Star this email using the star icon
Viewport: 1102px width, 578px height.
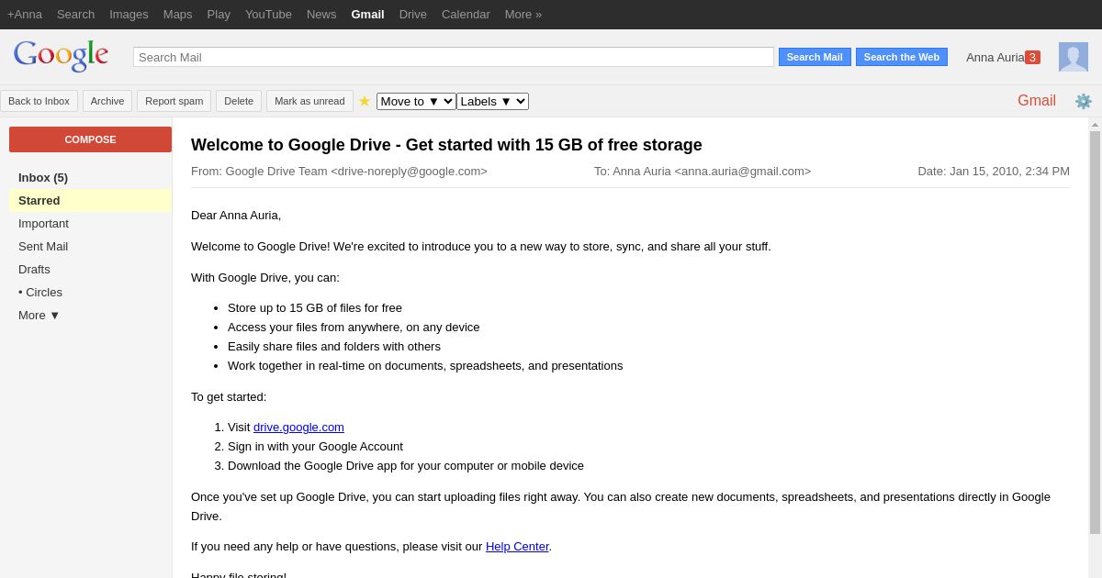coord(365,101)
